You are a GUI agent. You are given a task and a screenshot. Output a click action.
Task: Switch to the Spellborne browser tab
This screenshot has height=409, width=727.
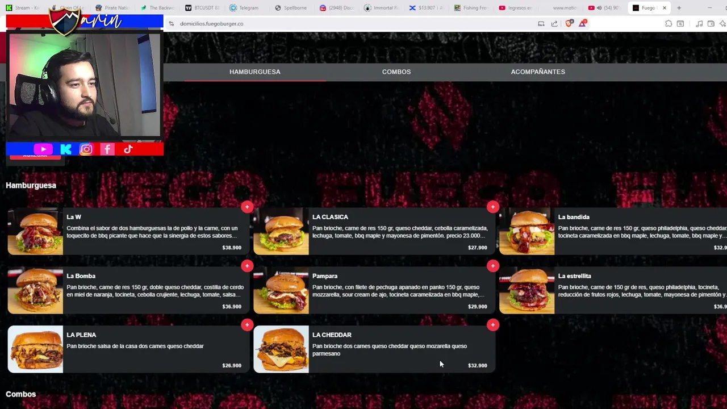(291, 8)
